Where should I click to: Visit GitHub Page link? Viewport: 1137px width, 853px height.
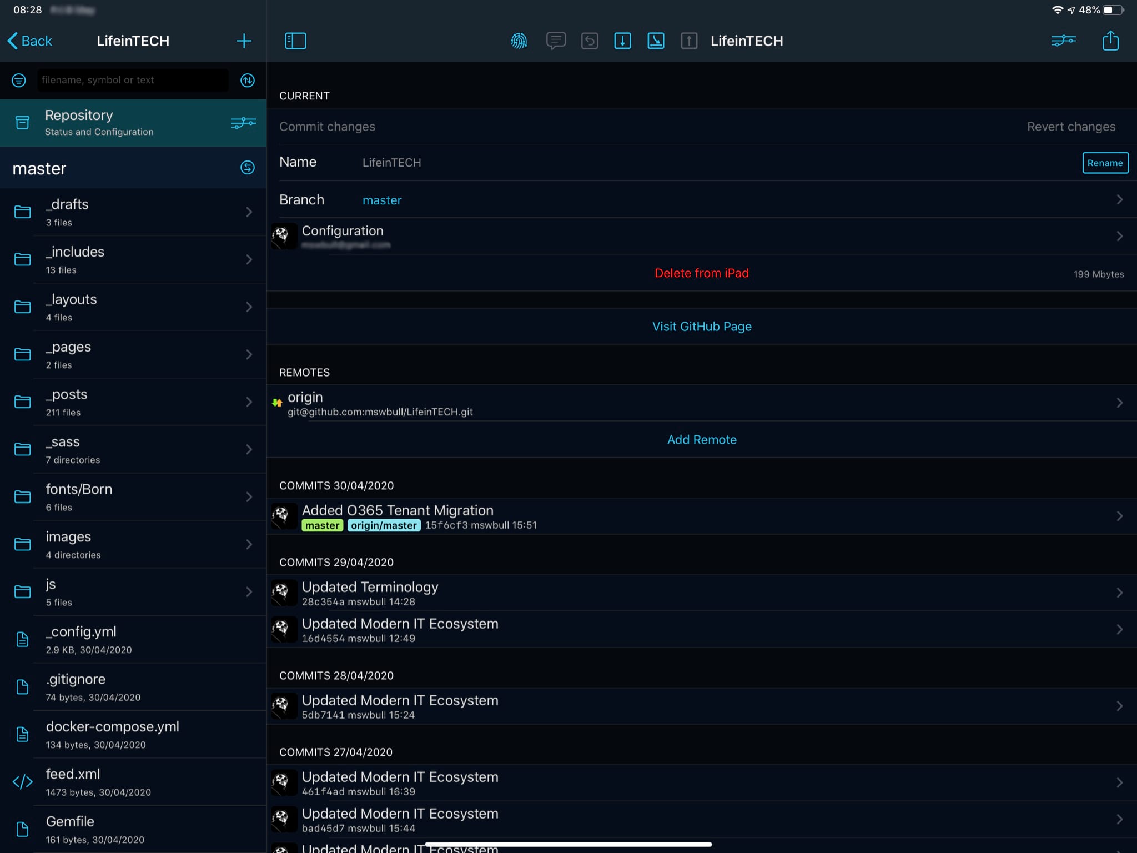(702, 325)
